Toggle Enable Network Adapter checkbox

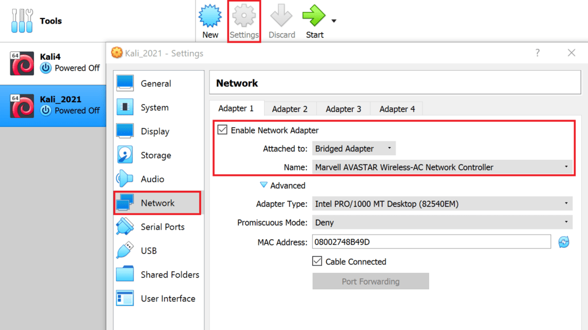222,130
